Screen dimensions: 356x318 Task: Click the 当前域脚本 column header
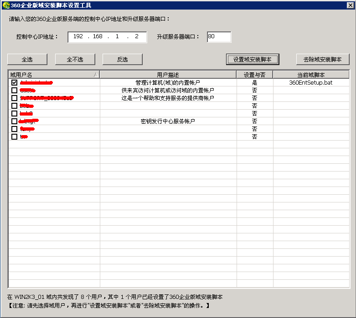[311, 75]
